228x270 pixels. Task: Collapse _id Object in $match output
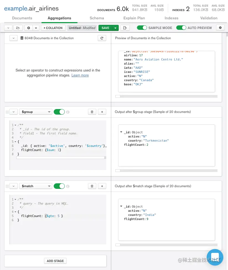click(x=121, y=206)
